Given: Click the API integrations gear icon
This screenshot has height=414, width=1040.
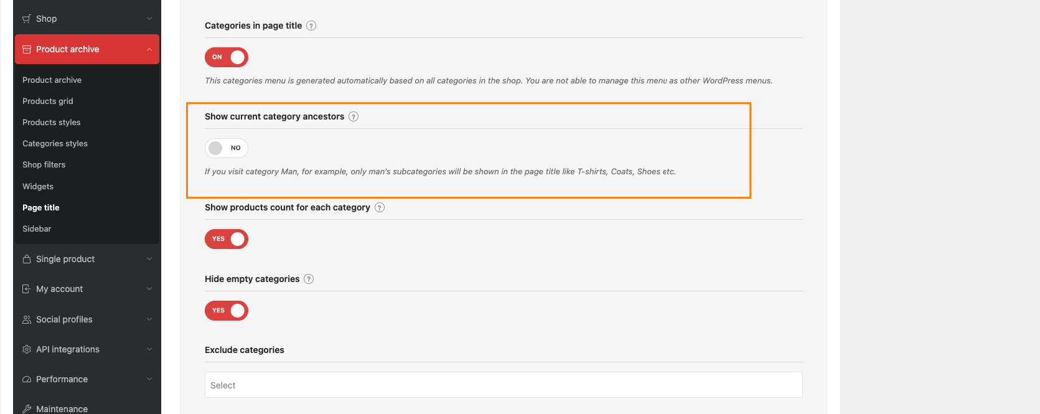Looking at the screenshot, I should click(x=27, y=349).
